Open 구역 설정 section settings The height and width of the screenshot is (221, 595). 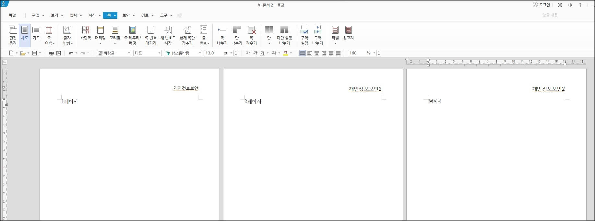pos(304,35)
